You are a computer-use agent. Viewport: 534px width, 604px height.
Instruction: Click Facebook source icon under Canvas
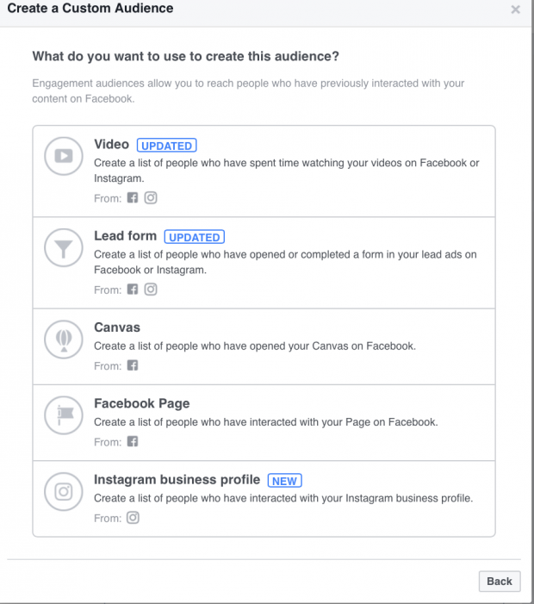(x=133, y=365)
